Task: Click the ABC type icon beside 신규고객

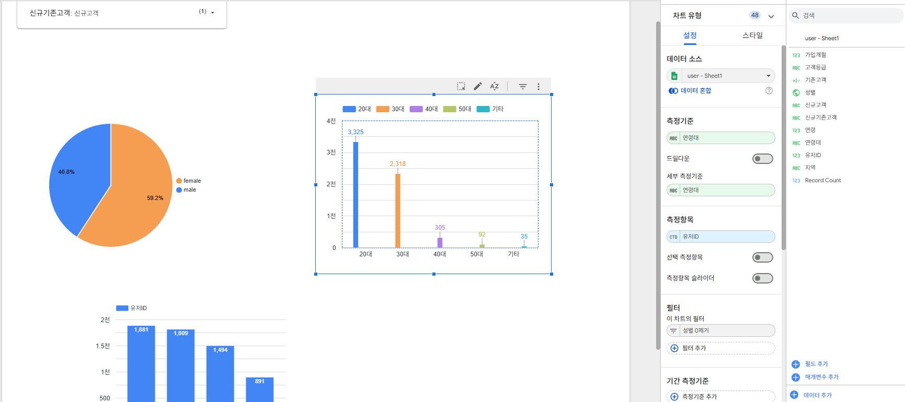Action: [x=796, y=105]
